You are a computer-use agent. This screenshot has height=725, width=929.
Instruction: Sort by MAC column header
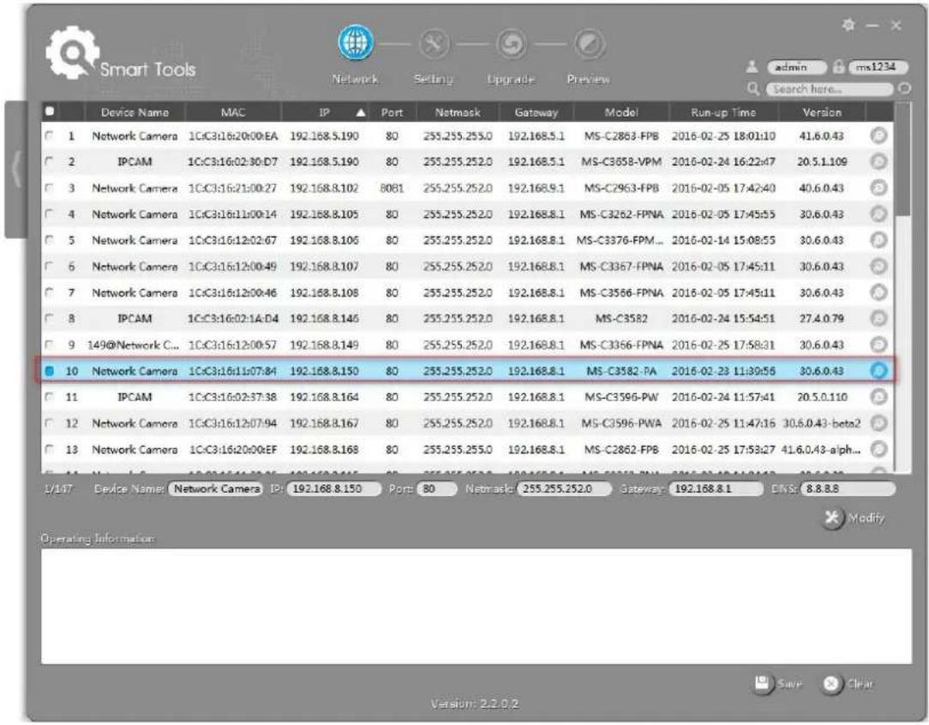233,112
